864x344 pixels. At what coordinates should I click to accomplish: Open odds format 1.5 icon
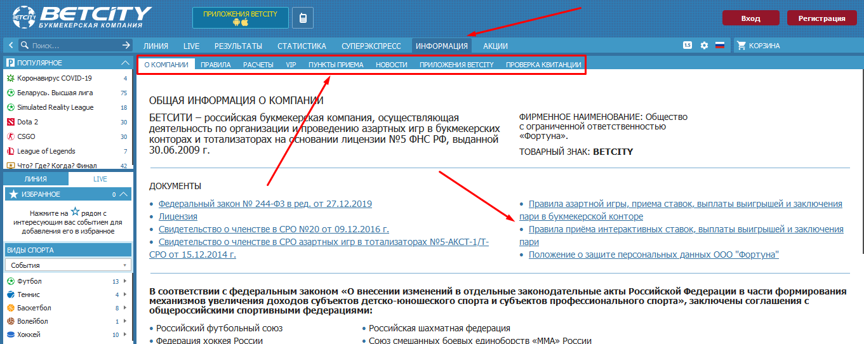[688, 45]
